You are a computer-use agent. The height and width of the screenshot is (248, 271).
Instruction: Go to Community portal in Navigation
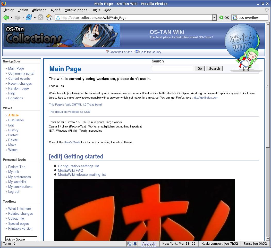pyautogui.click(x=21, y=74)
